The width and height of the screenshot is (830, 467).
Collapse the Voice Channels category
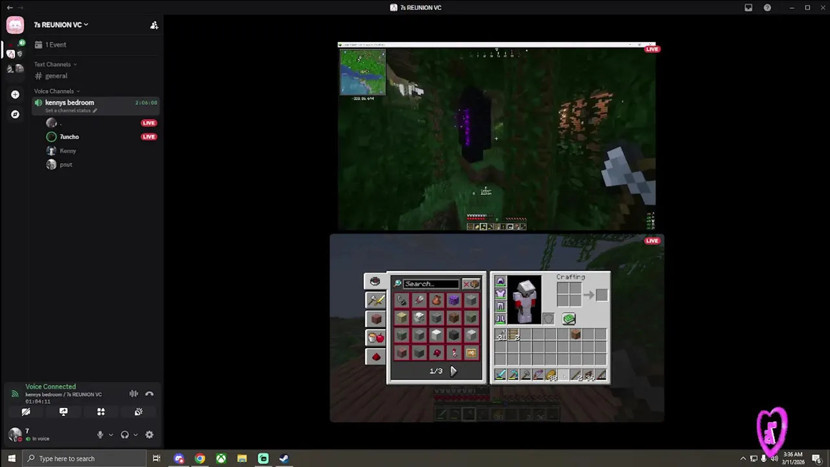point(57,91)
